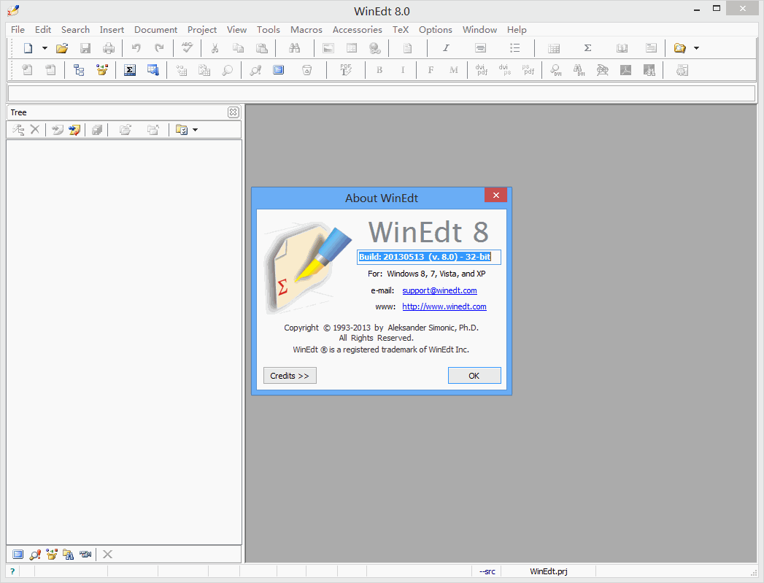Expand the New Document dropdown arrow
The width and height of the screenshot is (764, 583).
pos(45,48)
